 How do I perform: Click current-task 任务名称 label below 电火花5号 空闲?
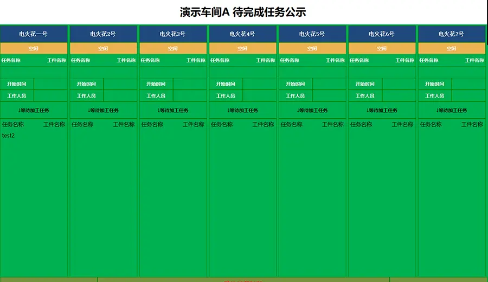(290, 60)
